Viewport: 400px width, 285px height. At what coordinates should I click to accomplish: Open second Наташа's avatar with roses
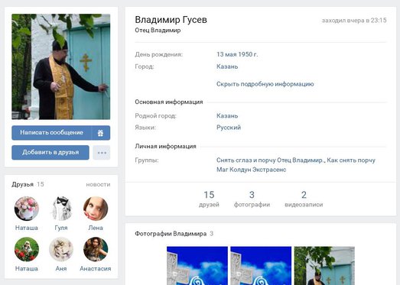click(27, 249)
